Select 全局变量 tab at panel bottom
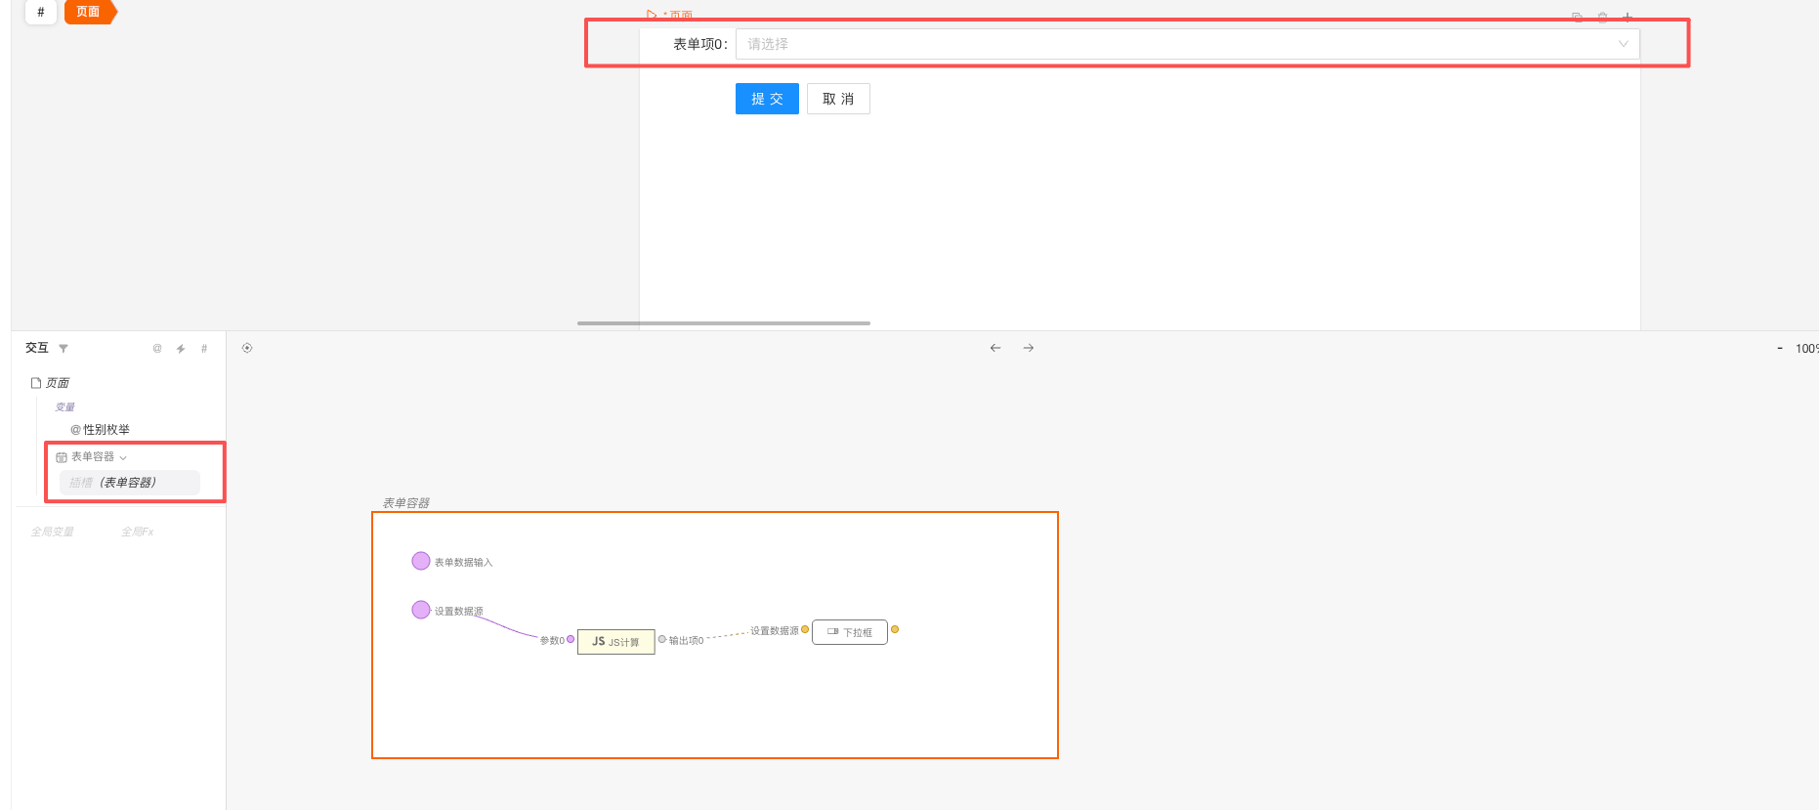Viewport: 1819px width, 810px height. click(x=53, y=532)
